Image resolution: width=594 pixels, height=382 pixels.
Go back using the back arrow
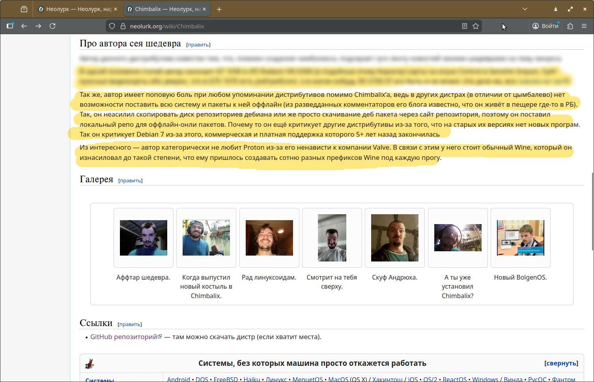tap(24, 26)
